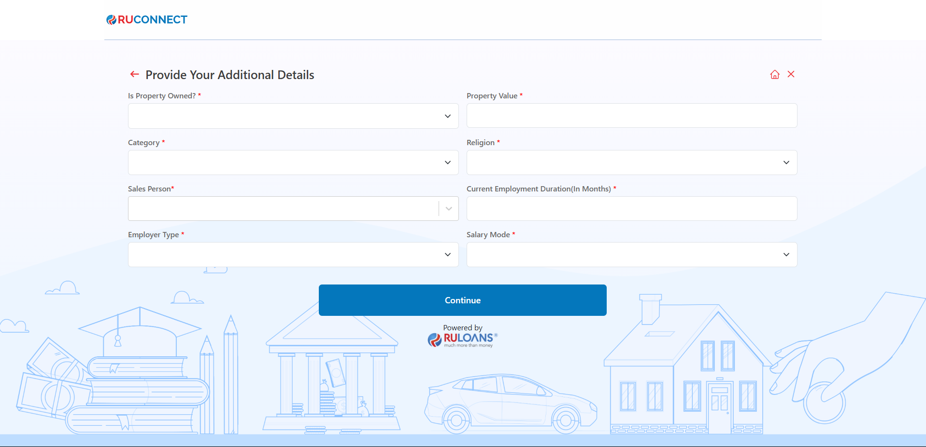Click inside the Sales Person search box

pos(283,209)
